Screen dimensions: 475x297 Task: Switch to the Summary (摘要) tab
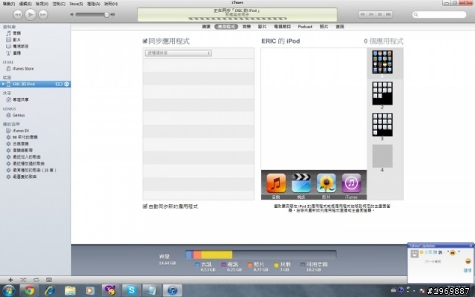pyautogui.click(x=206, y=27)
